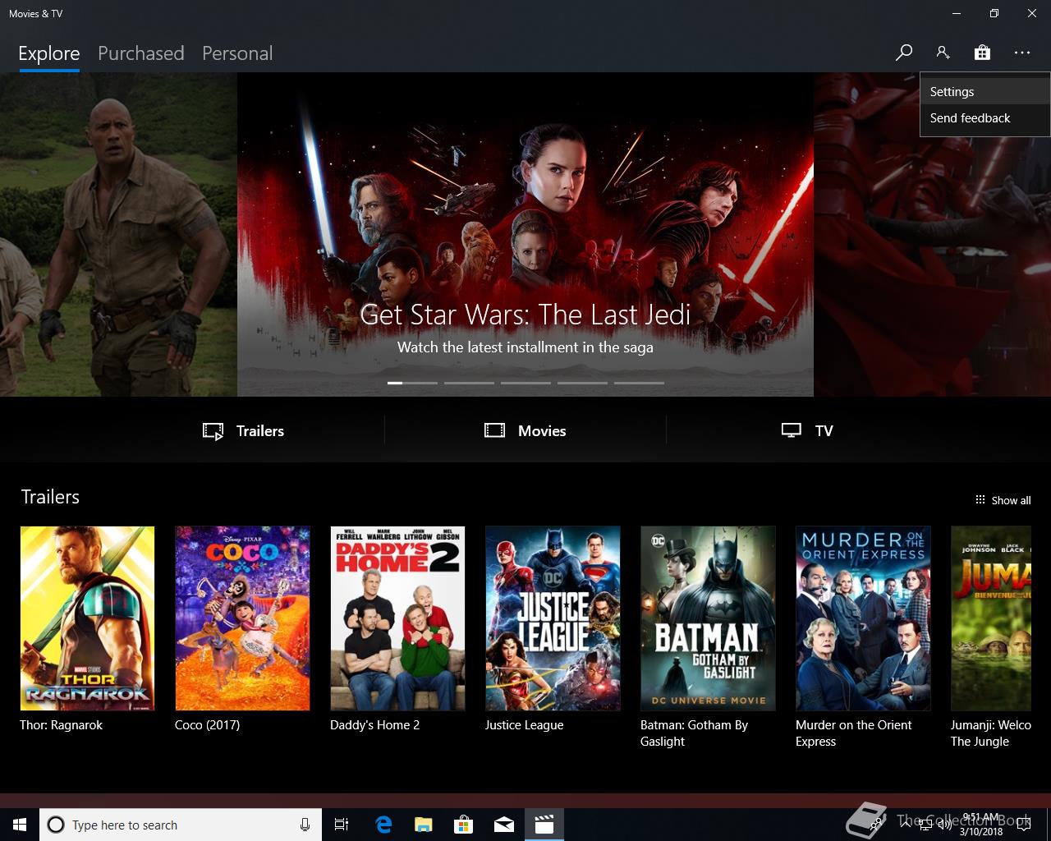This screenshot has width=1051, height=841.
Task: Click the 'Batman: Gotham By Gaslight' title text
Action: 695,733
